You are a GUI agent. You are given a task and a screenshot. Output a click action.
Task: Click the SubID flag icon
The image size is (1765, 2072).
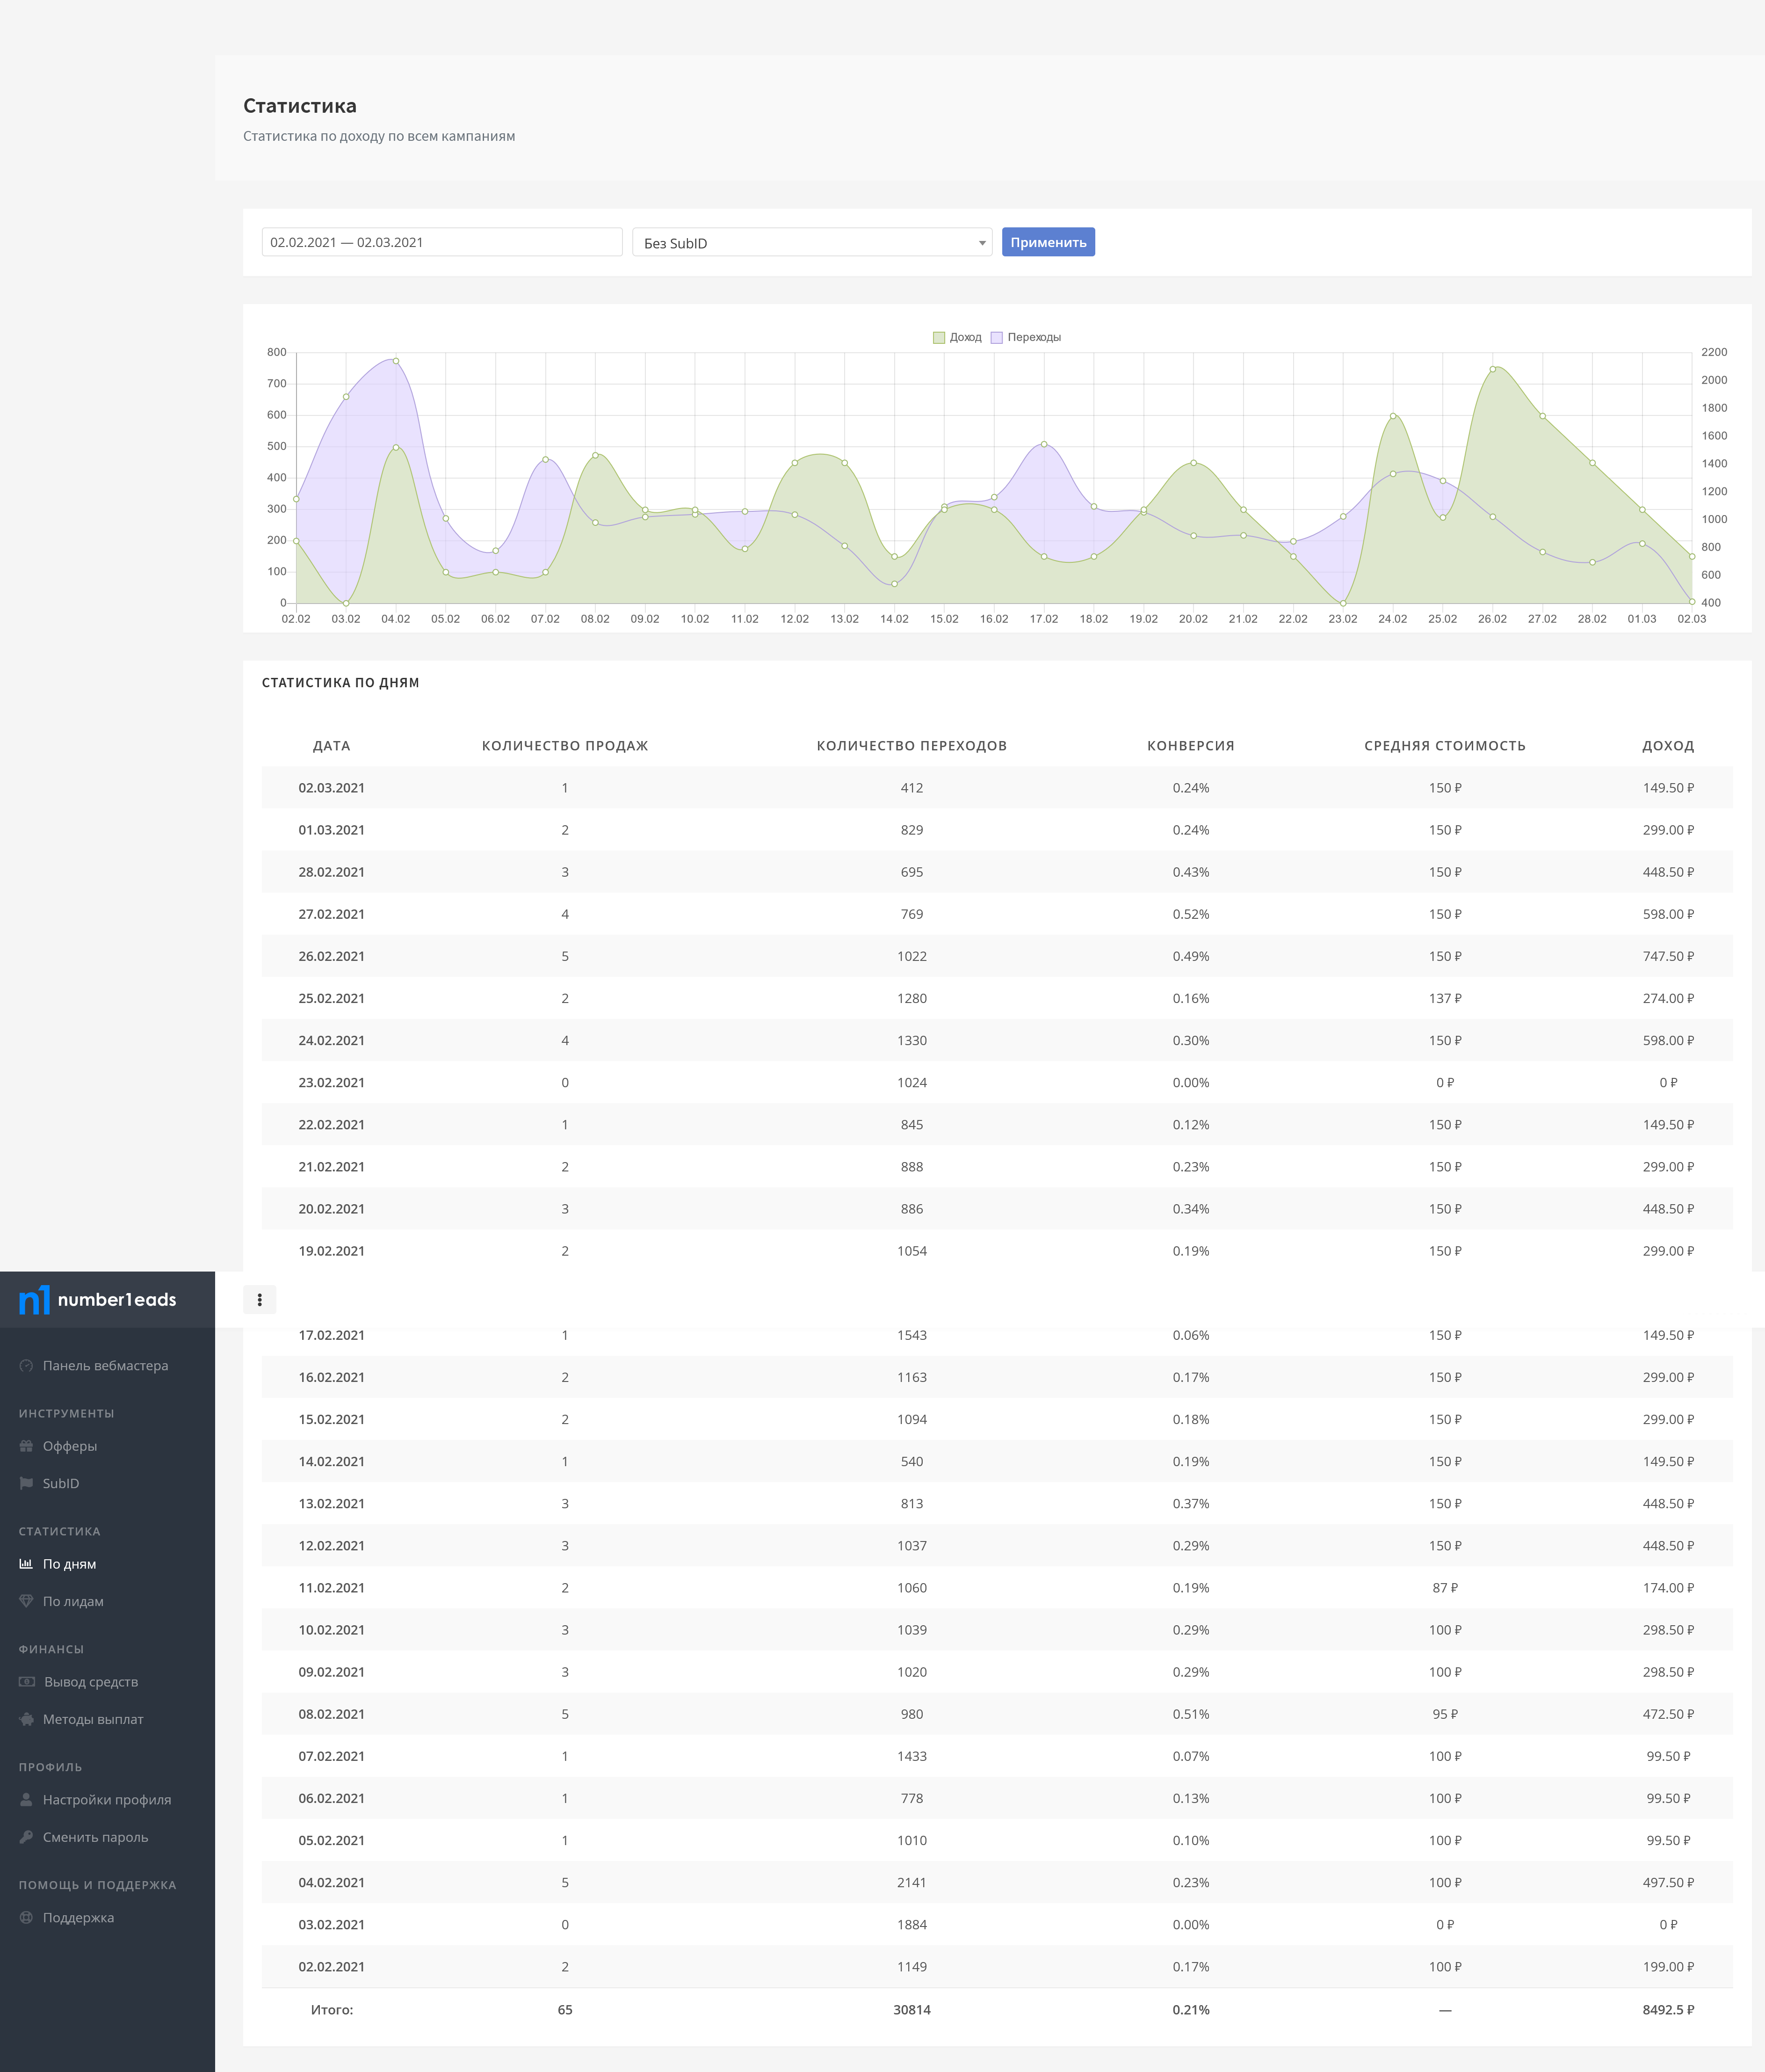(26, 1483)
